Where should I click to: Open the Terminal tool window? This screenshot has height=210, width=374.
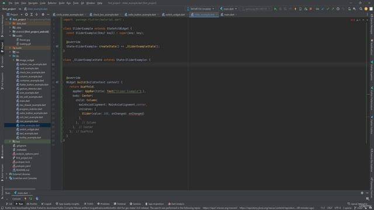(120, 204)
